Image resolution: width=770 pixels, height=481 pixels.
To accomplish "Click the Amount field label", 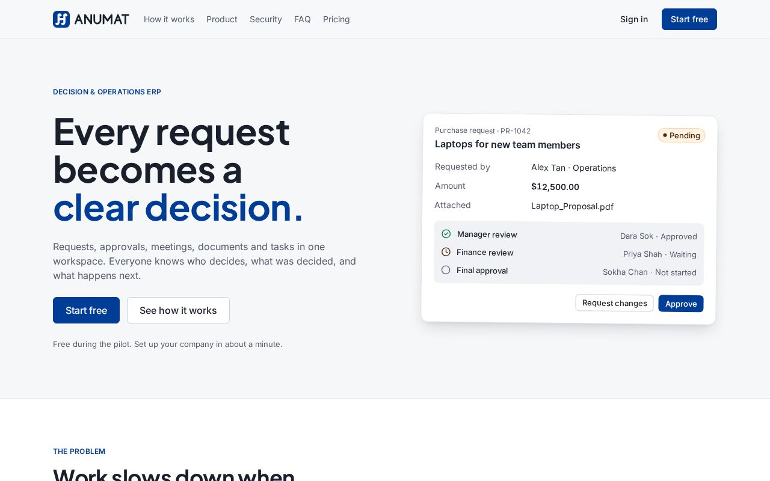I will coord(450,186).
